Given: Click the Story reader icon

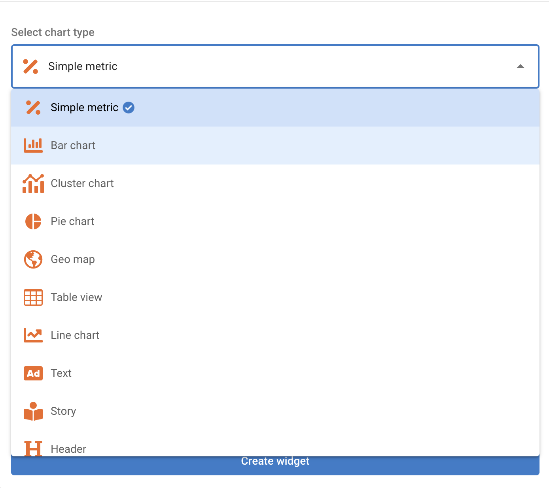Looking at the screenshot, I should coord(33,411).
